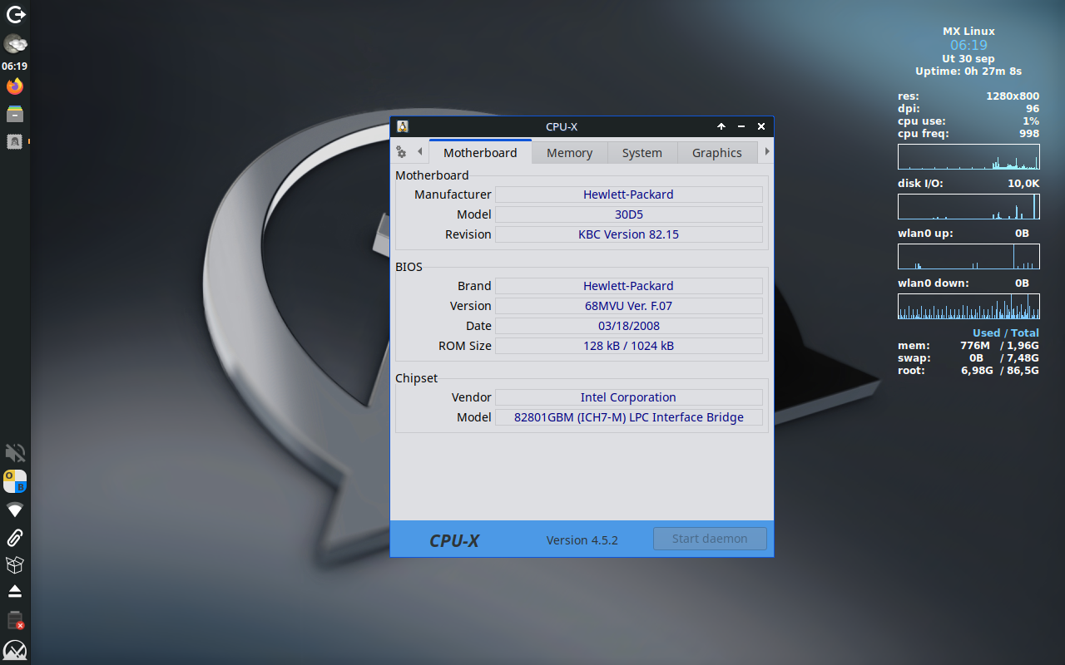This screenshot has height=665, width=1065.
Task: Select the BIOS Version value 68MVU Ver. F.07
Action: point(629,306)
